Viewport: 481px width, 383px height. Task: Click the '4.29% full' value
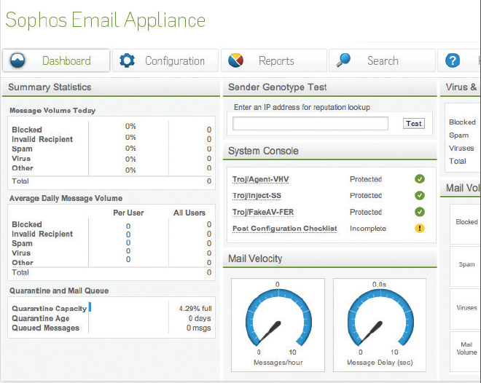point(195,309)
